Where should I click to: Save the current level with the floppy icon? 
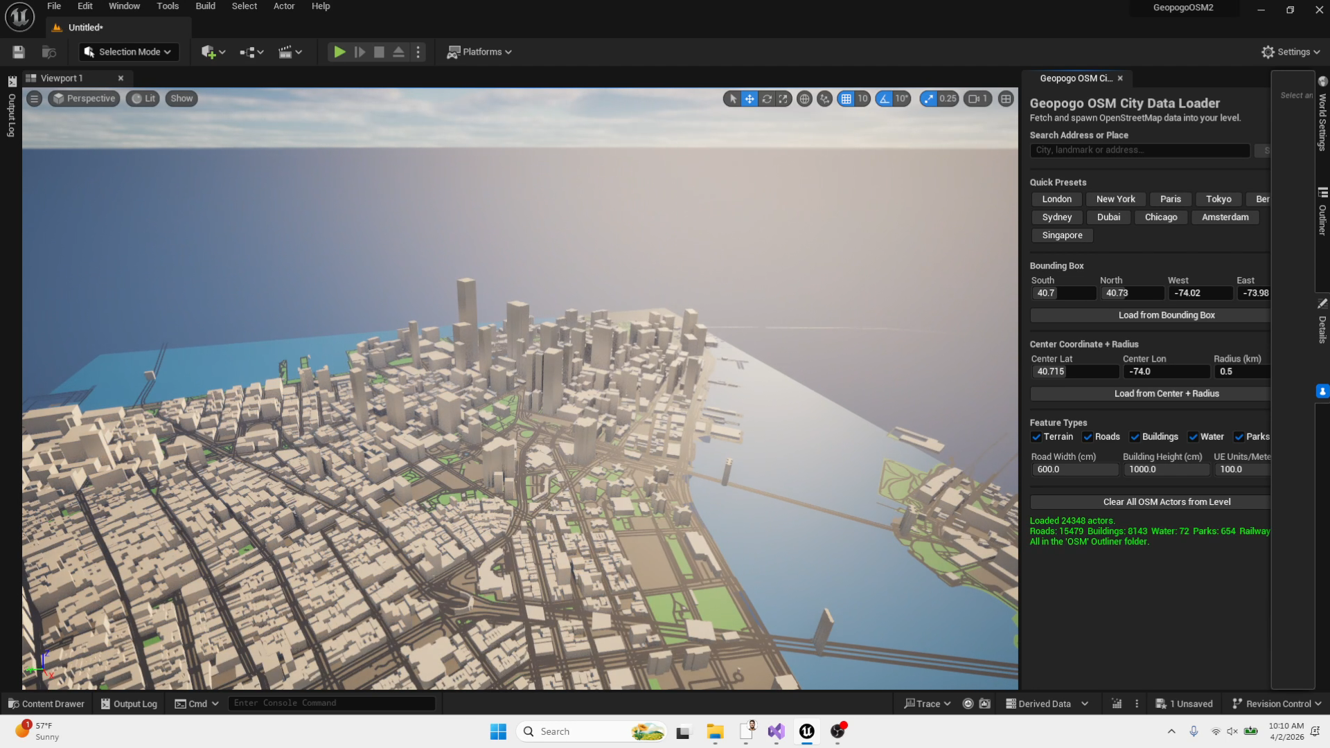19,52
